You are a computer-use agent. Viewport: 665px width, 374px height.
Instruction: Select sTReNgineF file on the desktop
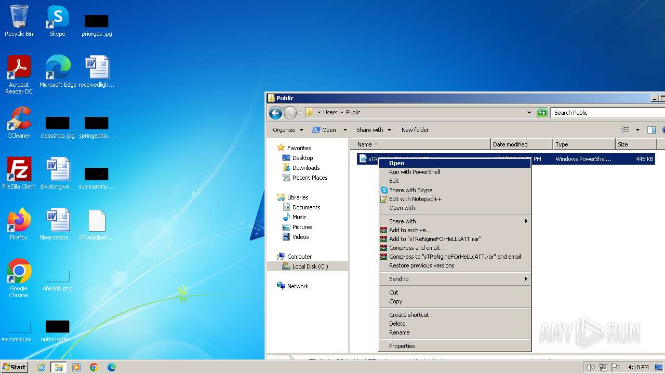tap(97, 224)
